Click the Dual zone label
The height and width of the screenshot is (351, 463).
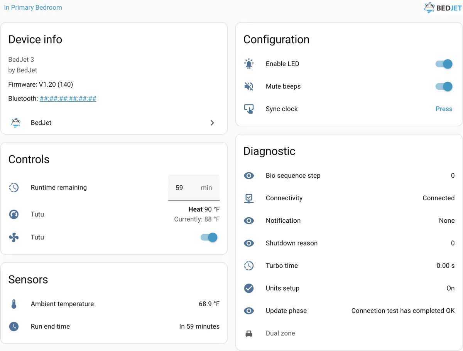click(x=281, y=334)
